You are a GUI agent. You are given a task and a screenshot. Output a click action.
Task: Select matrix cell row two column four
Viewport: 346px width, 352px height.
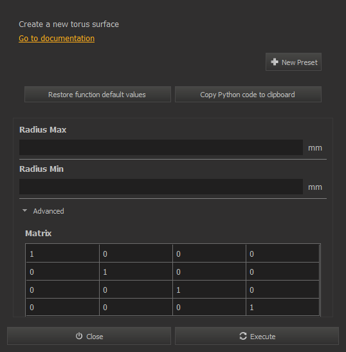(x=283, y=272)
